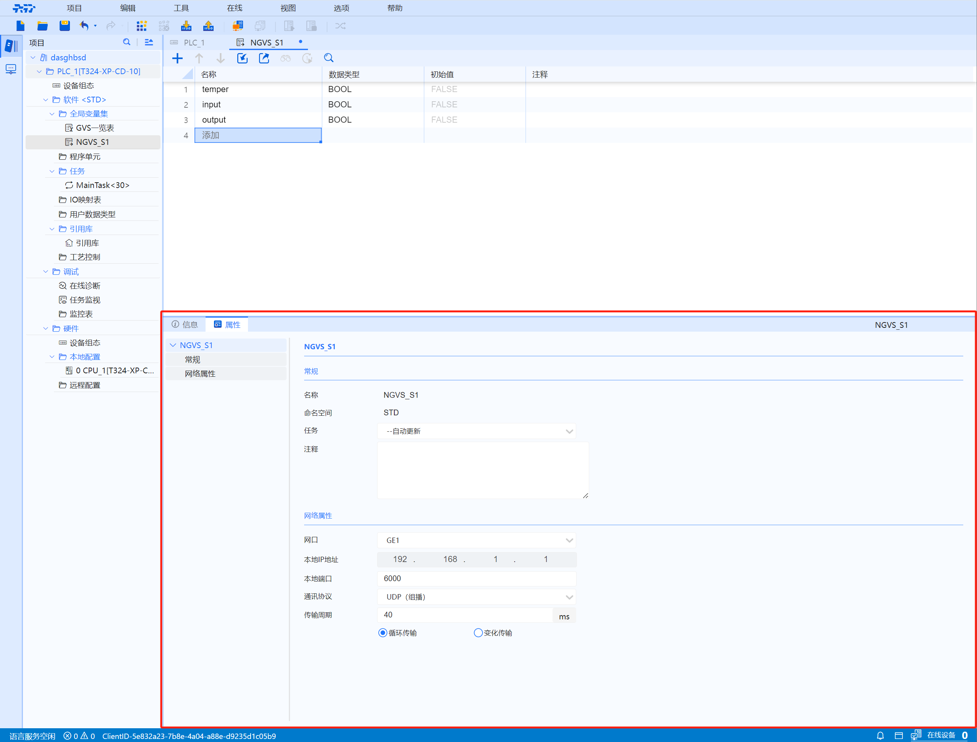Click the save project toolbar icon
The height and width of the screenshot is (742, 977).
click(x=65, y=26)
